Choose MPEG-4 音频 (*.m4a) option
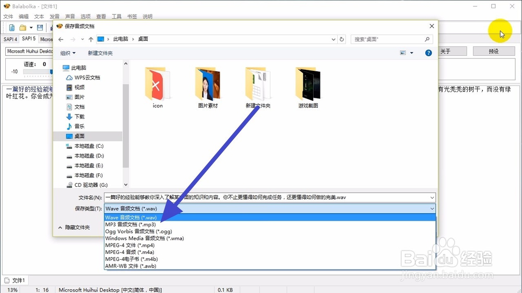 point(270,252)
